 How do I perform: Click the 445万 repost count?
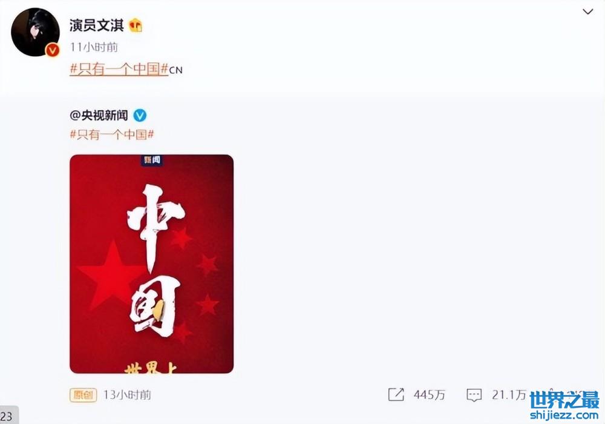pyautogui.click(x=430, y=395)
